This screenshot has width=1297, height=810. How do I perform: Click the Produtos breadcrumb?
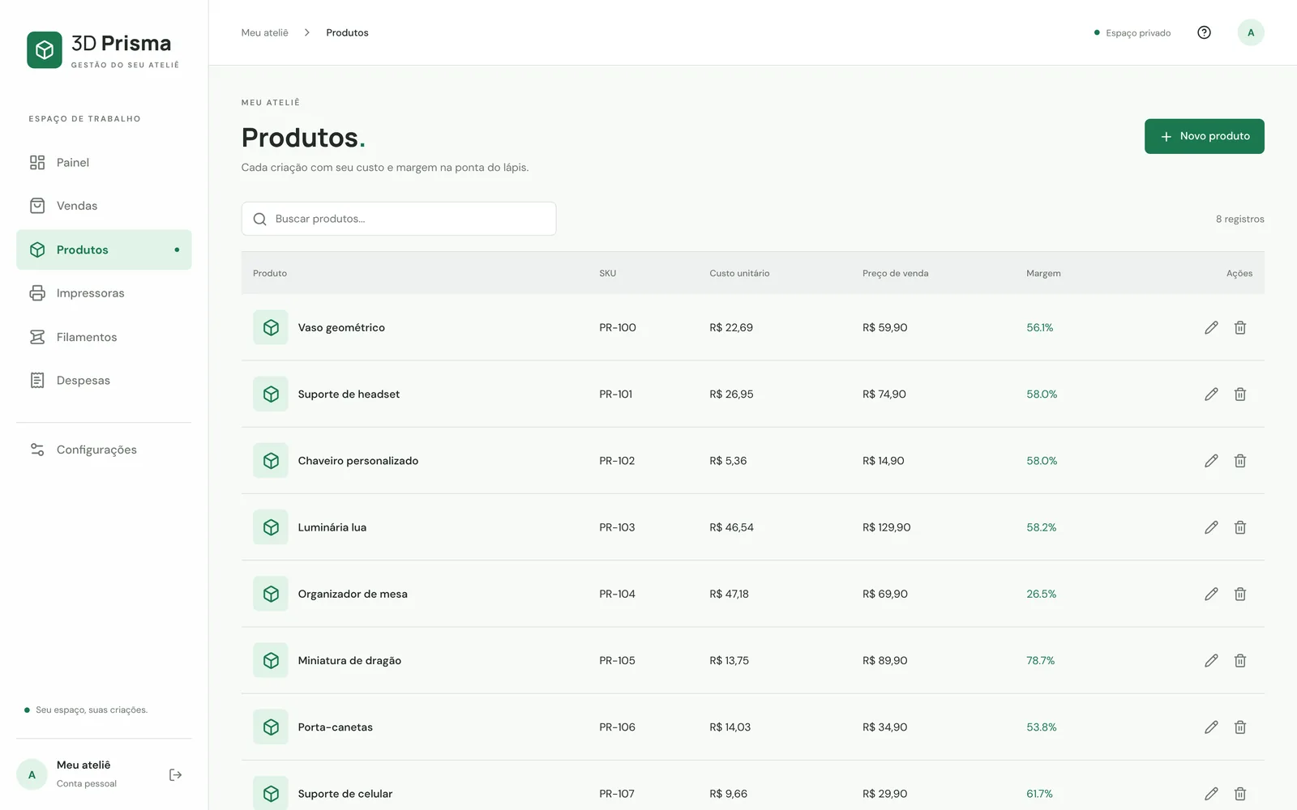click(x=347, y=32)
